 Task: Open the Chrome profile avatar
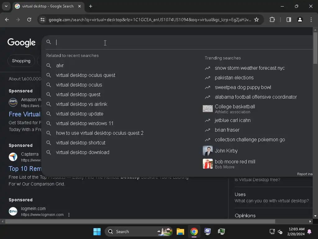(x=300, y=20)
